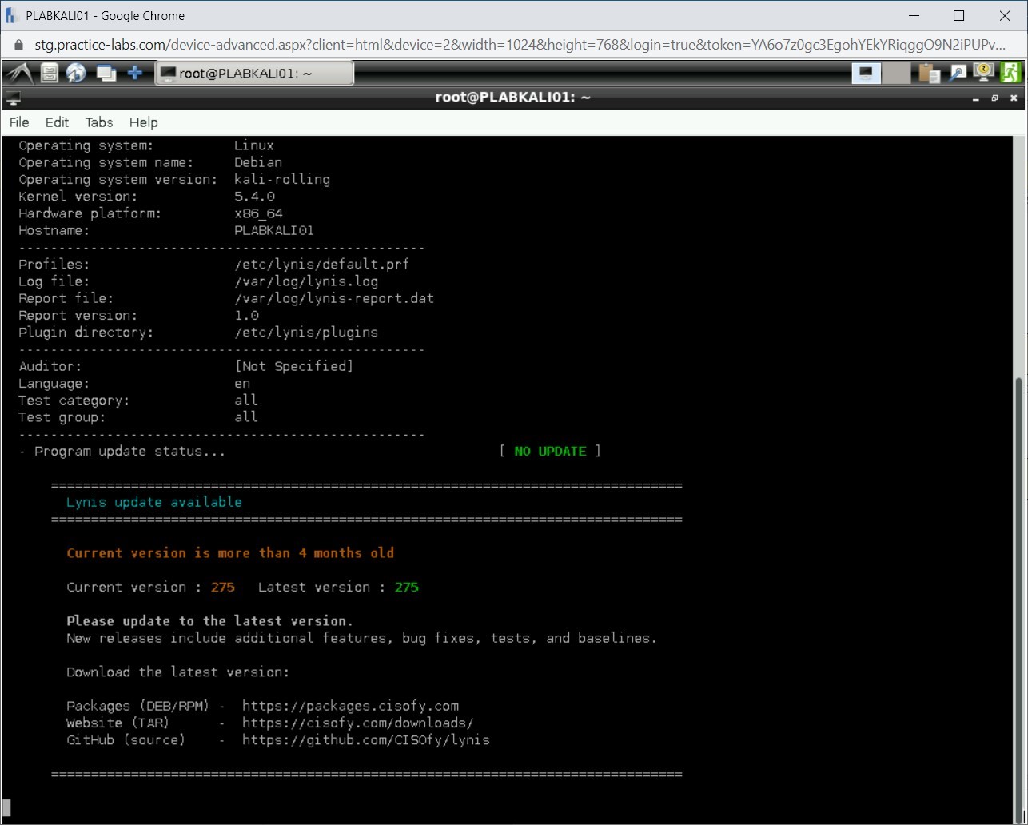Click the monitor clock tray icon
This screenshot has width=1028, height=825.
click(983, 73)
